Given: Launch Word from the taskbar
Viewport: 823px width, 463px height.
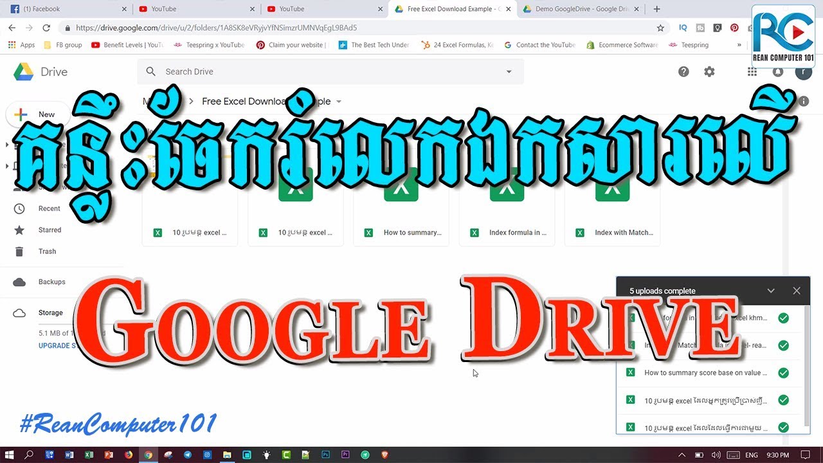Looking at the screenshot, I should point(69,455).
